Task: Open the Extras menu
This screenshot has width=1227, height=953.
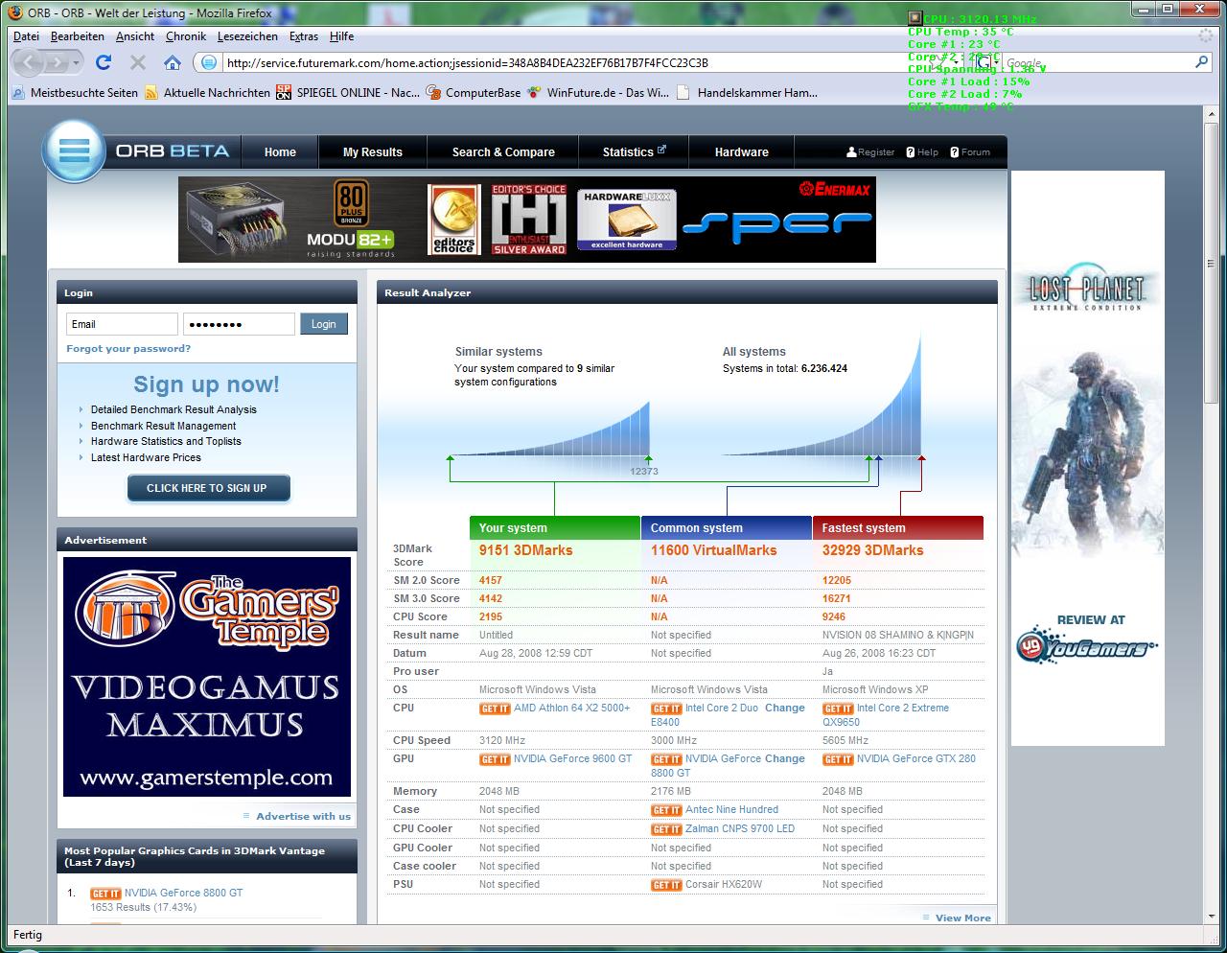Action: 304,36
